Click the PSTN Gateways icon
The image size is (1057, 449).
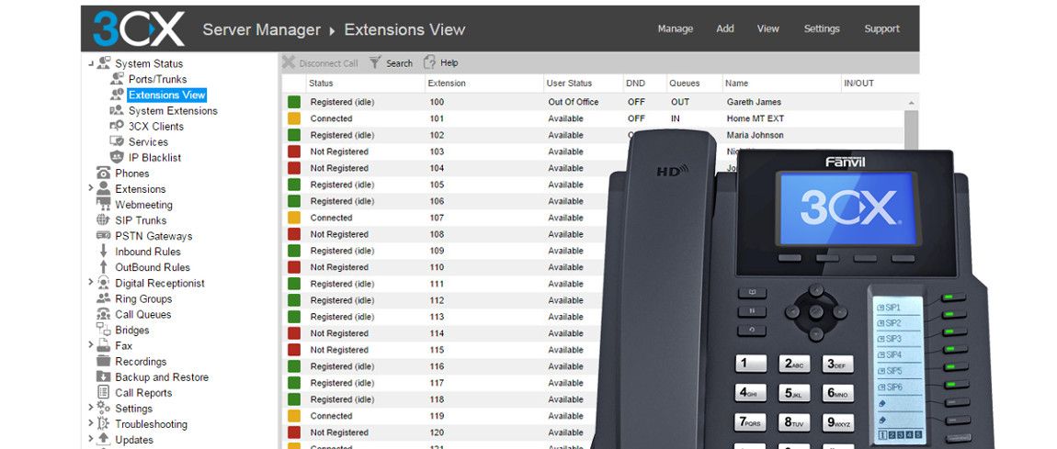[103, 236]
